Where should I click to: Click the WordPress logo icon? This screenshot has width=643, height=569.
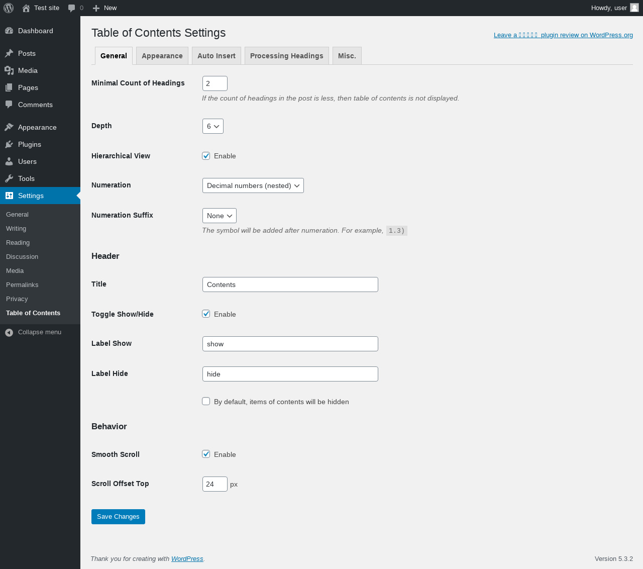(x=9, y=8)
